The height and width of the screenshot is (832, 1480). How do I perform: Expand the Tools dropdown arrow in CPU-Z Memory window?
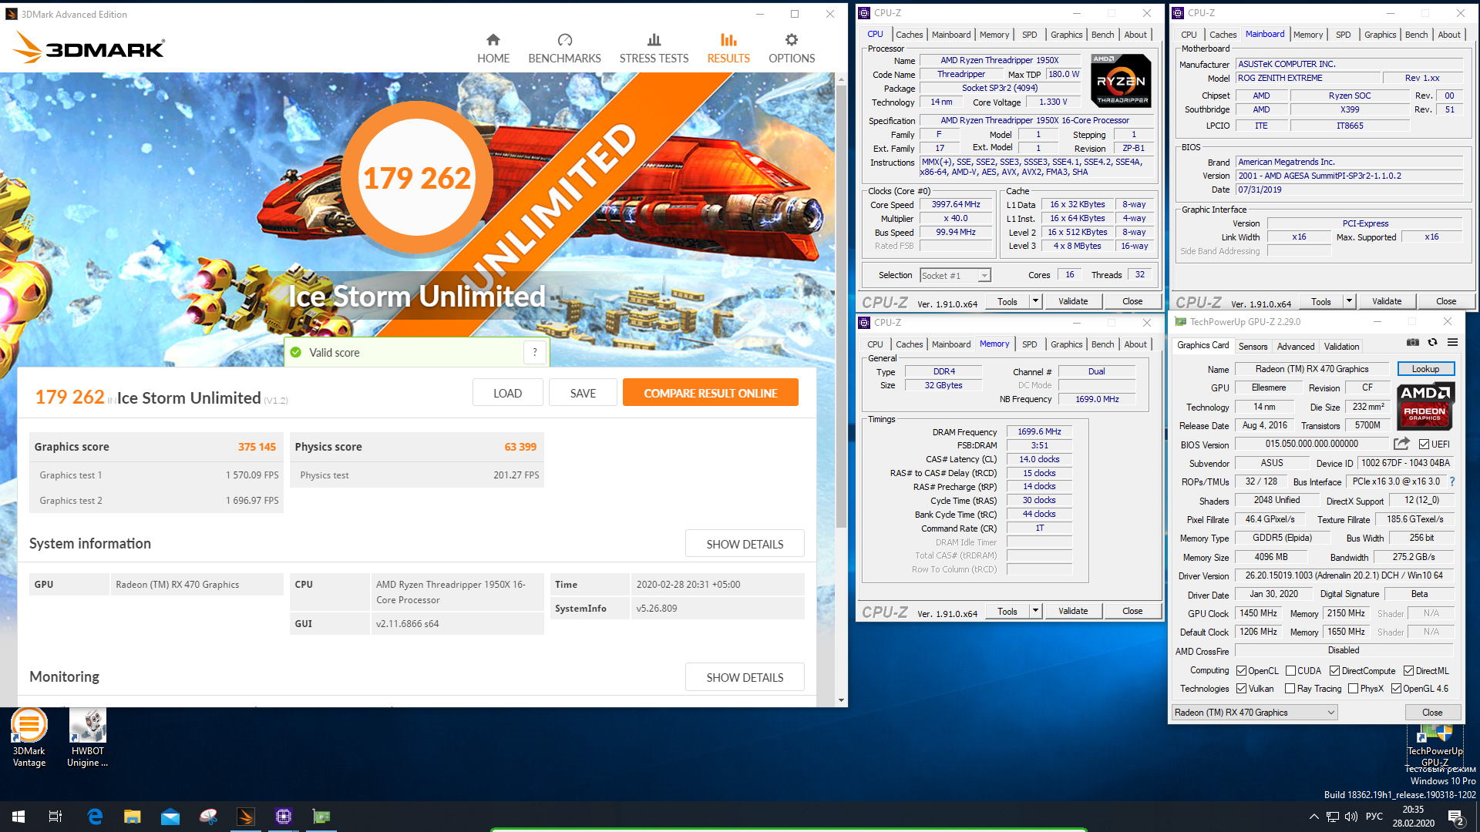pos(1035,611)
